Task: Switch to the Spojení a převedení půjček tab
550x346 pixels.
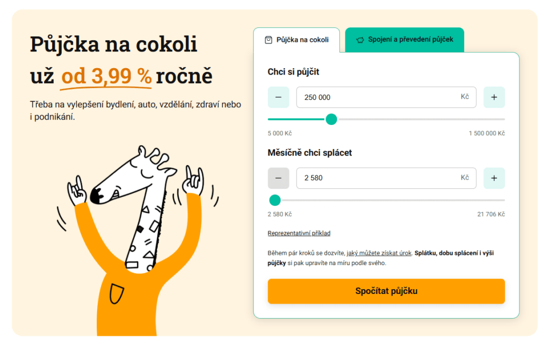Action: [x=404, y=39]
